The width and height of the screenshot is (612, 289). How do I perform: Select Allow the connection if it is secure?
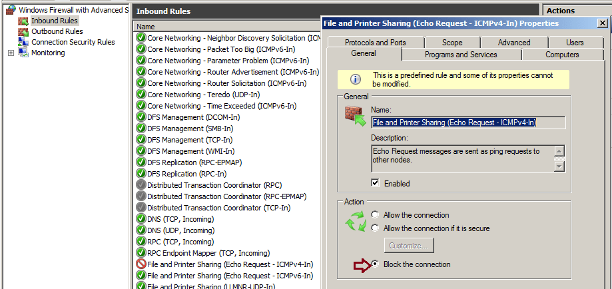(x=375, y=228)
